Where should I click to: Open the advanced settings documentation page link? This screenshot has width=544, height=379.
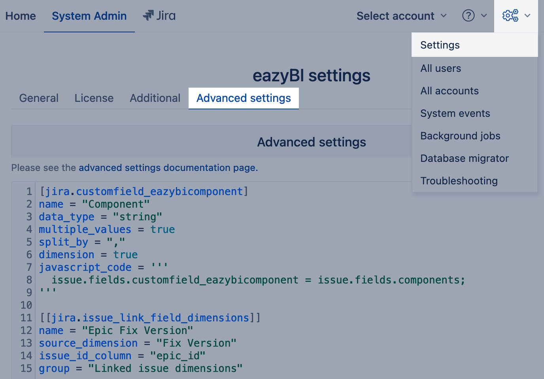pos(168,168)
